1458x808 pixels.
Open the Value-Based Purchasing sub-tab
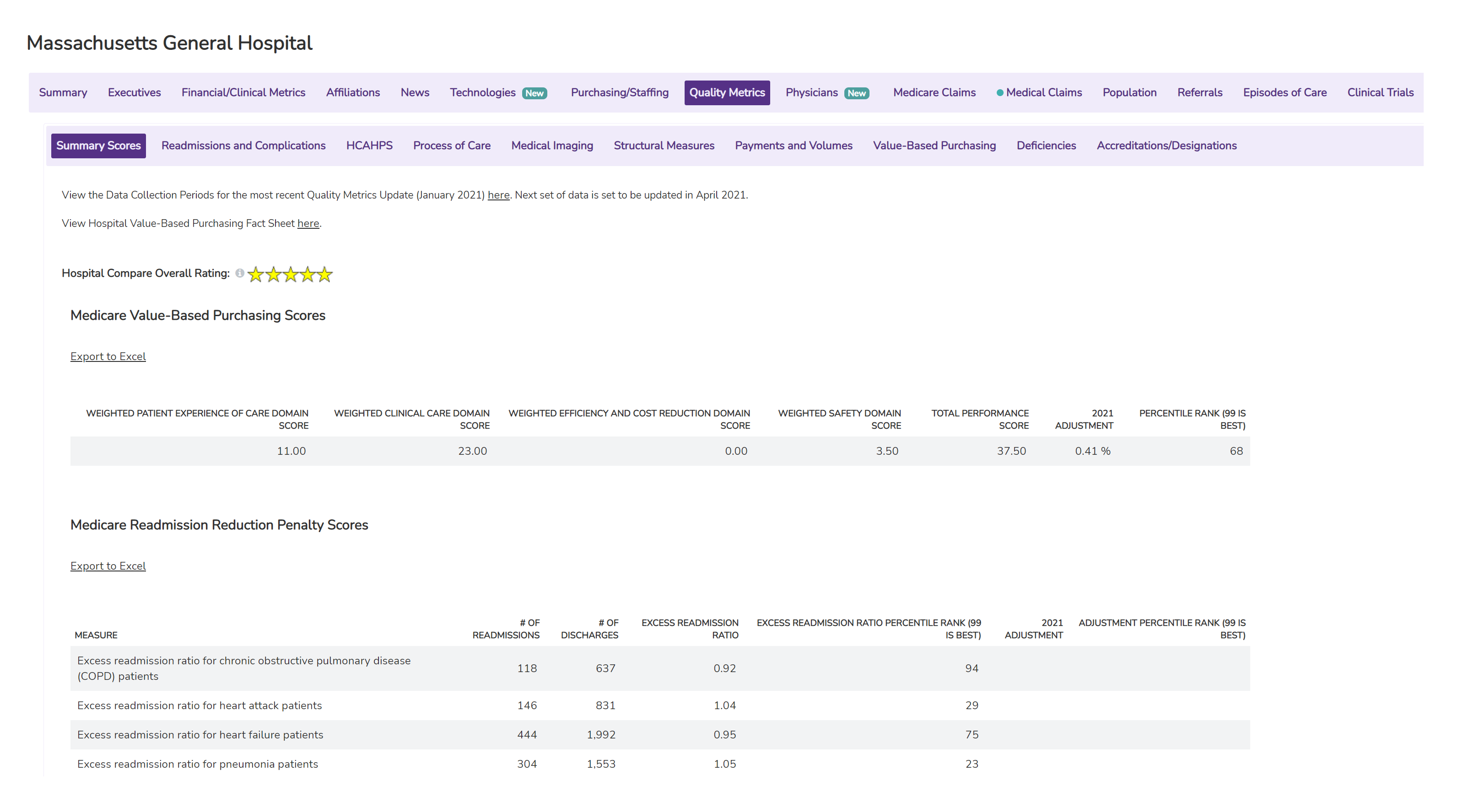934,146
